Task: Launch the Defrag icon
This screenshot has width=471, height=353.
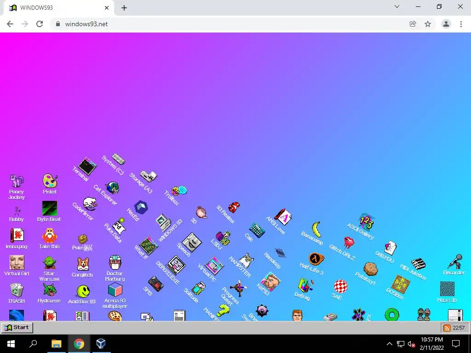Action: (306, 285)
